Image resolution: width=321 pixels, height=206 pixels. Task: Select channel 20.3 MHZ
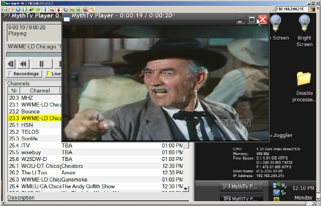pyautogui.click(x=35, y=98)
